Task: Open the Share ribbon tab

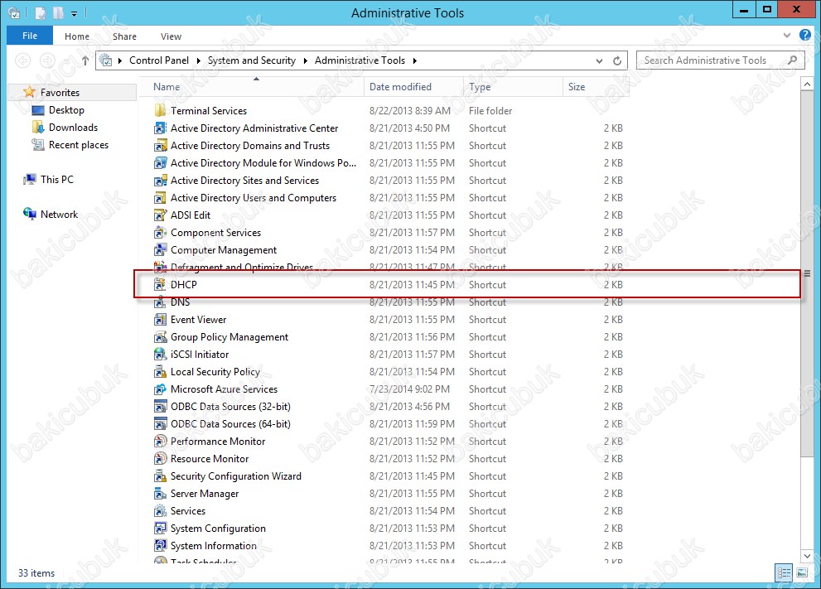Action: [124, 36]
